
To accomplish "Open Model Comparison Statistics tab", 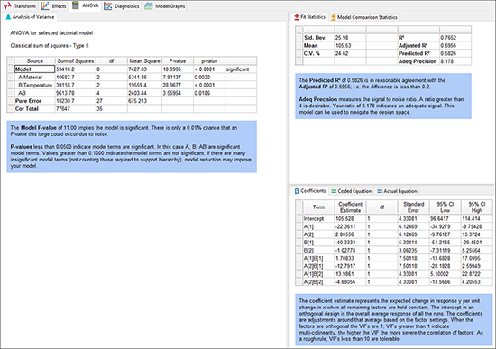I will [364, 17].
